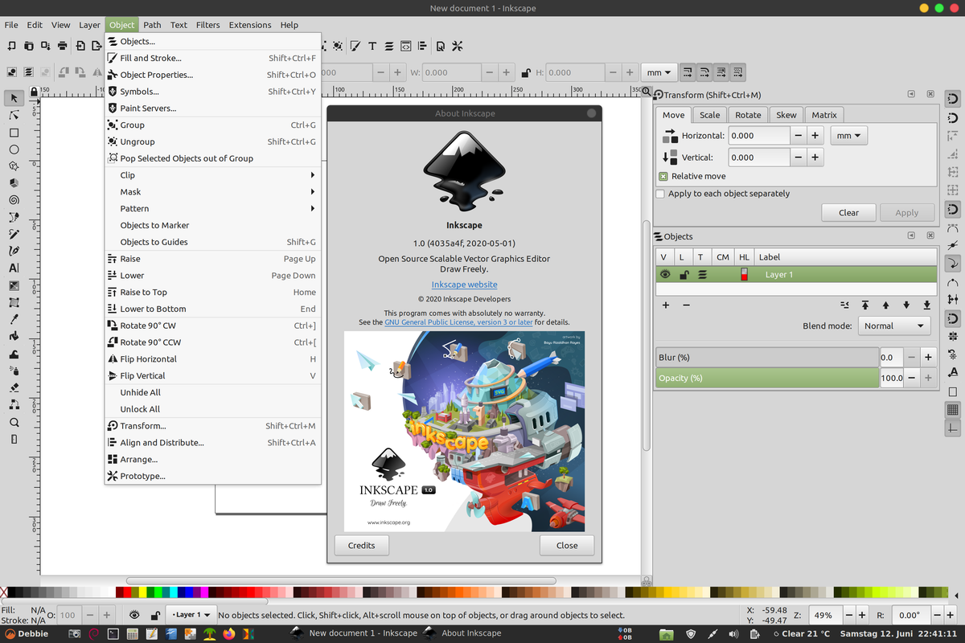Open Preferences wrench icon in toolbar
The image size is (965, 643).
458,46
